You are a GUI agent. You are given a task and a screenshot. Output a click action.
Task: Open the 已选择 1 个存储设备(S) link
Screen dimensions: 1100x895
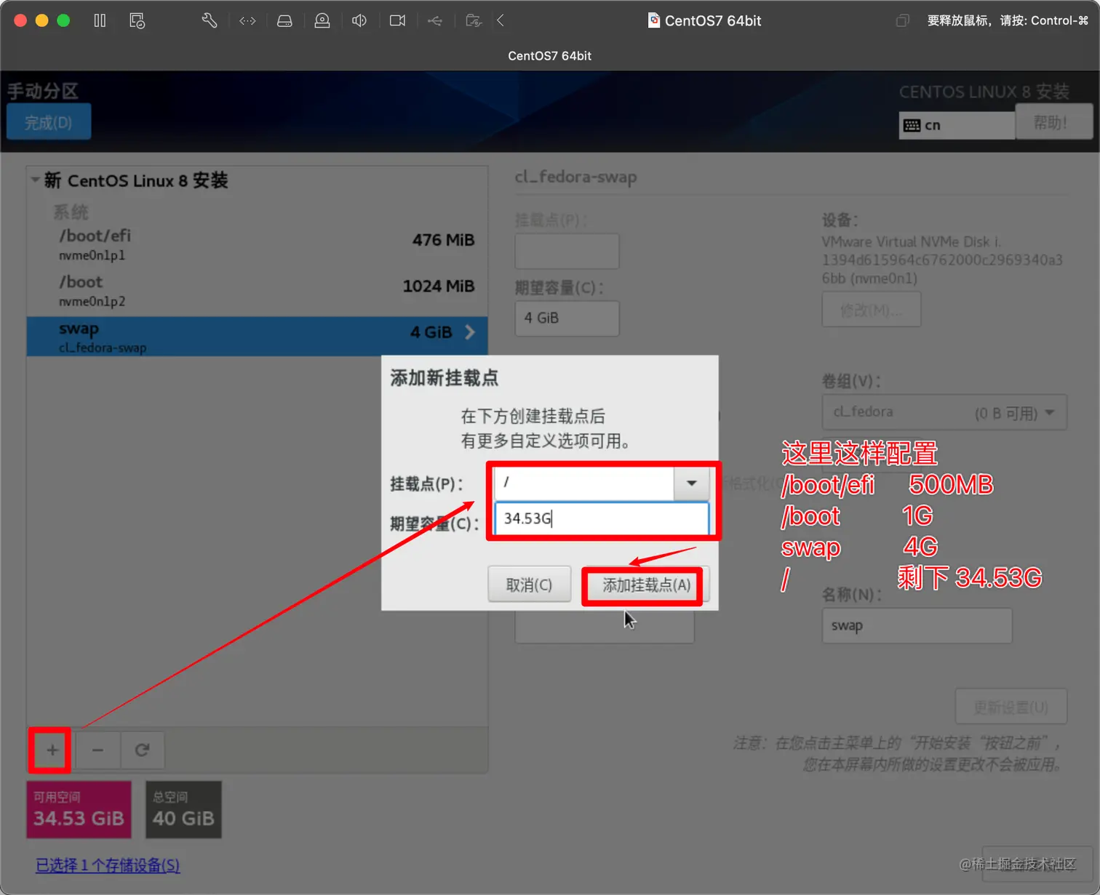point(108,865)
